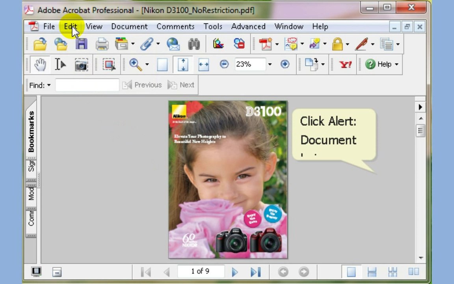
Task: Click the Secure padlock icon
Action: pos(337,44)
